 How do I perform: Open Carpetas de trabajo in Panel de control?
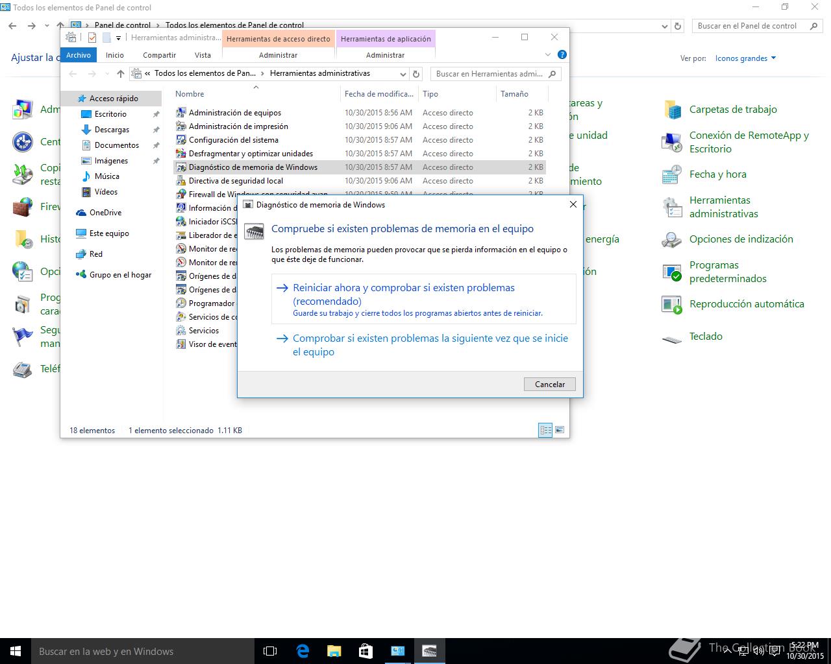672,110
